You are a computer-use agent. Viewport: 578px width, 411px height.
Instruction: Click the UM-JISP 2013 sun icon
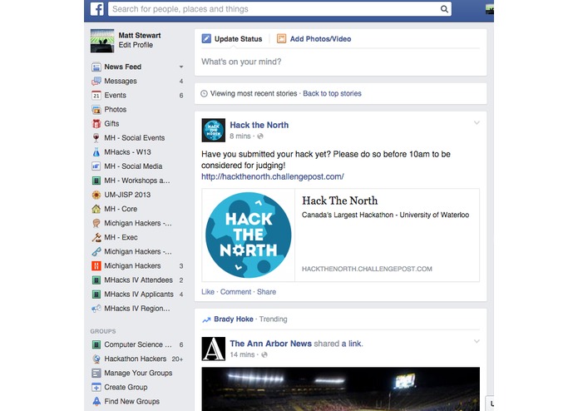coord(96,195)
